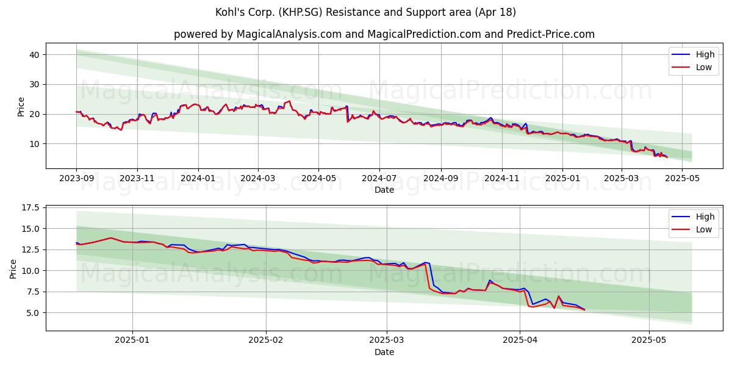The width and height of the screenshot is (732, 366).
Task: Click the '10.0' price tick on the bottom chart
Action: point(31,271)
